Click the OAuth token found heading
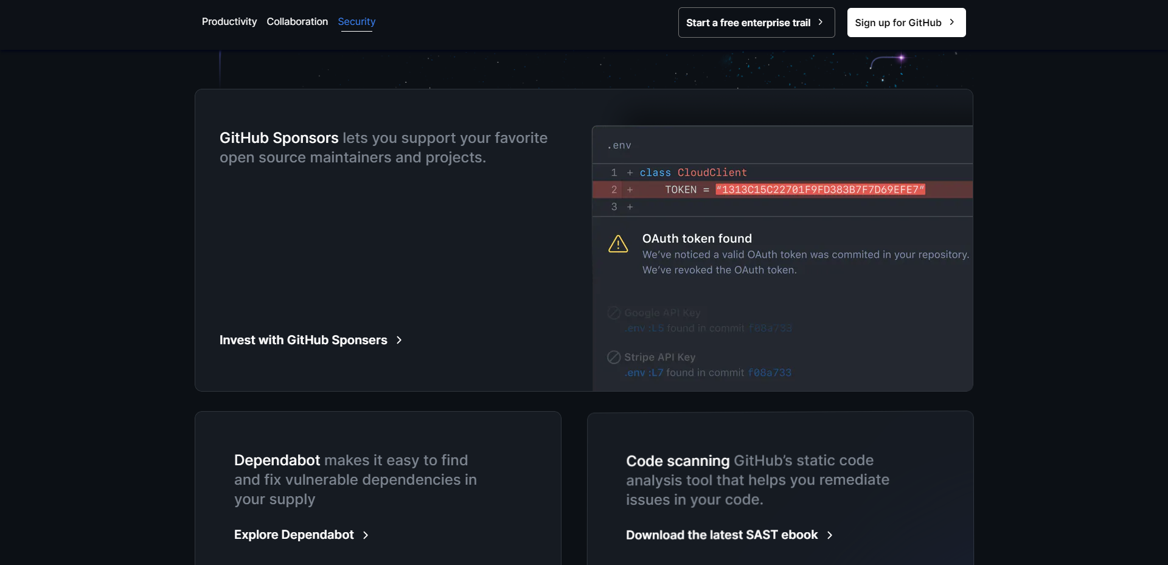Screen dimensions: 1168x565 pyautogui.click(x=697, y=238)
